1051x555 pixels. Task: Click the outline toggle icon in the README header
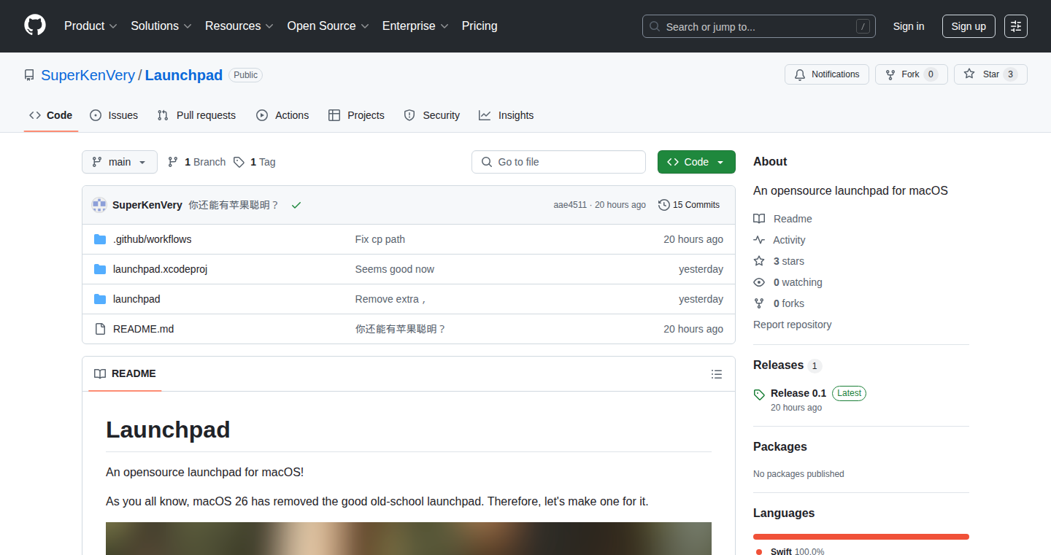(717, 374)
